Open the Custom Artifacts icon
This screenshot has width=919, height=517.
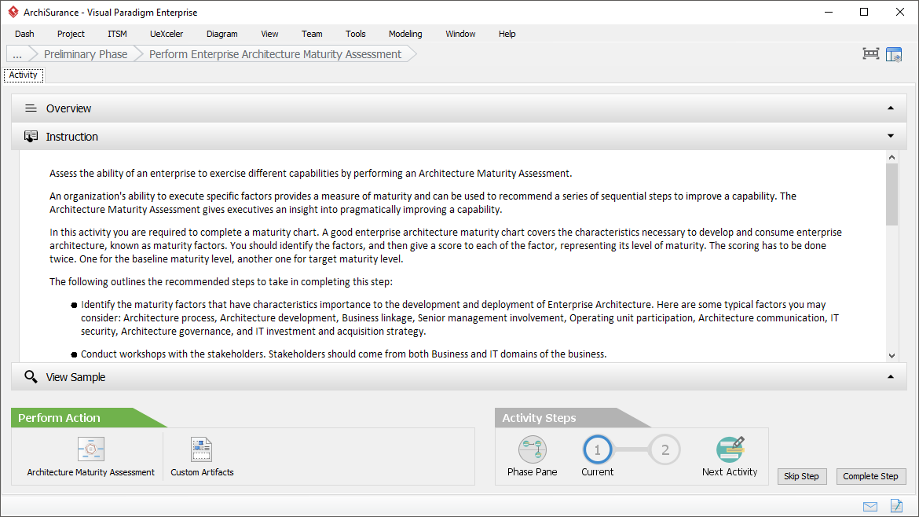(x=202, y=449)
